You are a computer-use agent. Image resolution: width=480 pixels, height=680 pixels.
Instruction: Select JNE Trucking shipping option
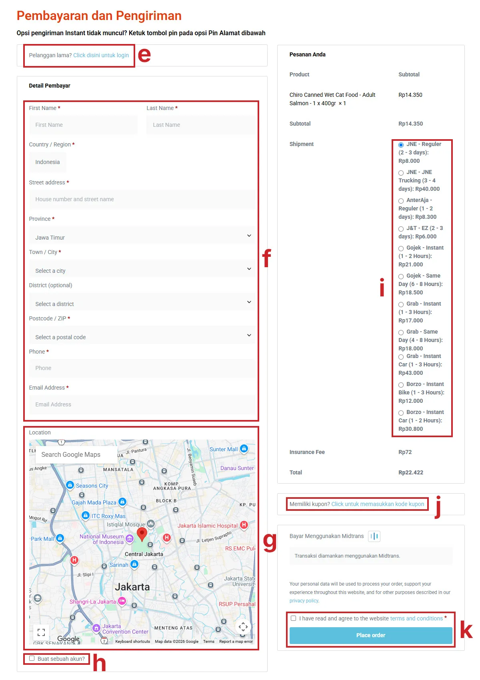point(401,173)
